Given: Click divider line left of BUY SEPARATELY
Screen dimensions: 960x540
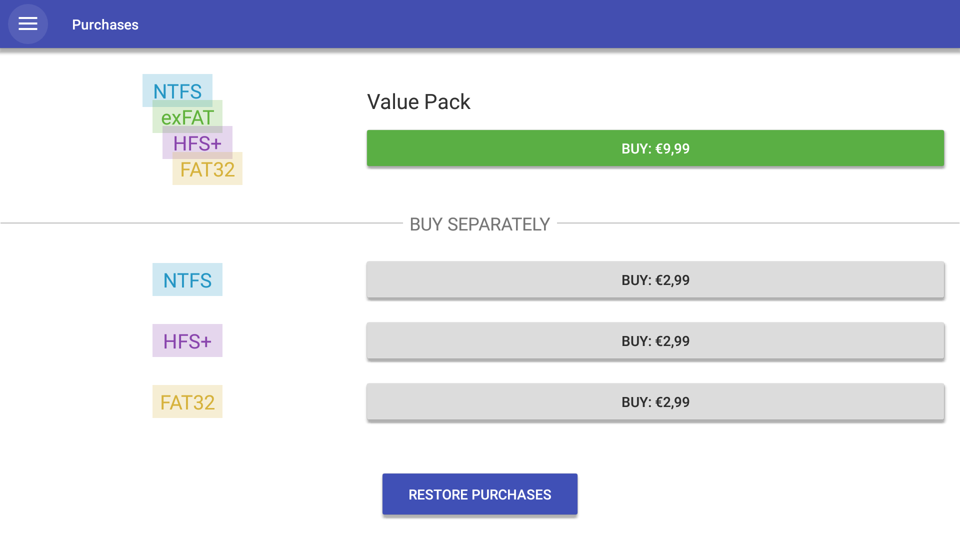Looking at the screenshot, I should pyautogui.click(x=200, y=223).
